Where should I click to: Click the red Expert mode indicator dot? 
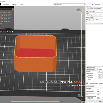point(93,4)
